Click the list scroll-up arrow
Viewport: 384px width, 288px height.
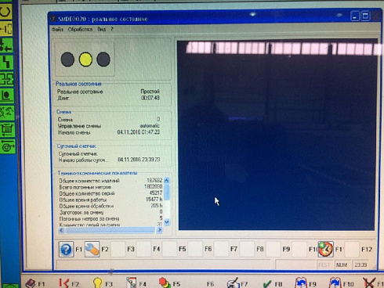point(167,180)
